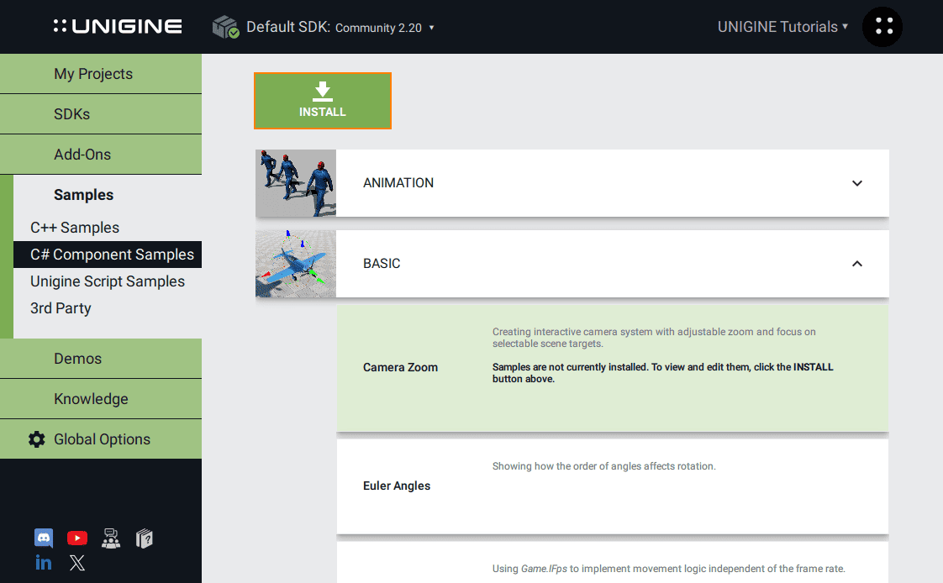Click the round four-dot profile icon
Screen dimensions: 943x583
(882, 26)
